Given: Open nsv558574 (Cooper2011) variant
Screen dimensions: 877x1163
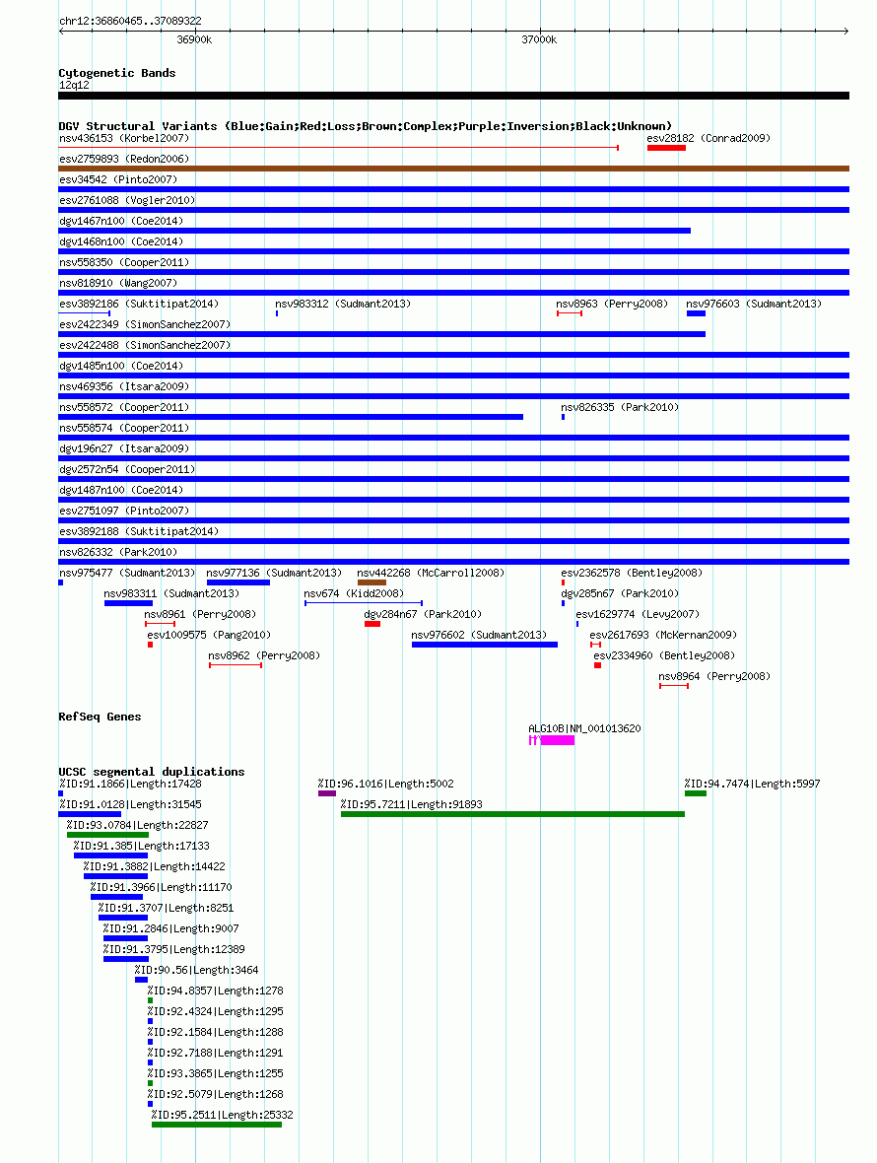Looking at the screenshot, I should click(124, 429).
